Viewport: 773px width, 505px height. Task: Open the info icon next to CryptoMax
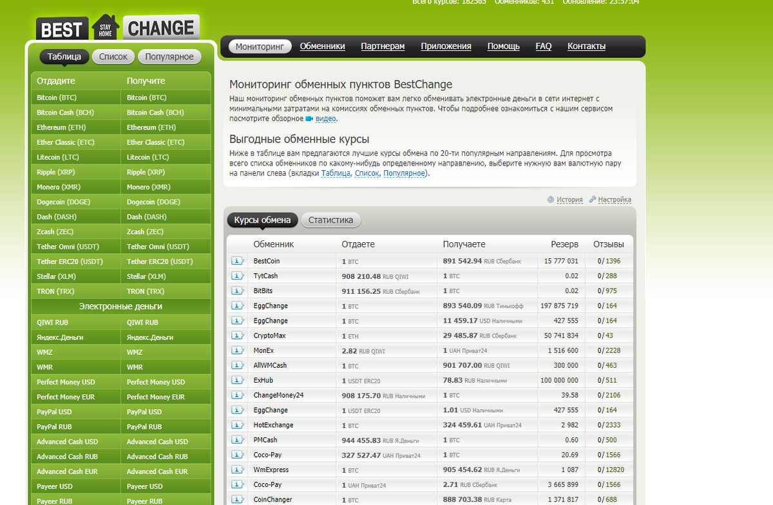coord(238,336)
